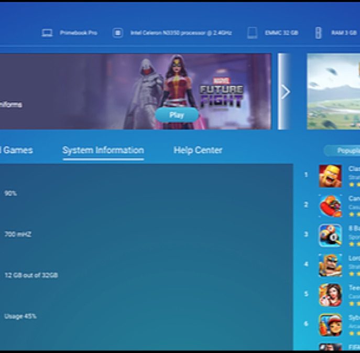
Task: Click the Intel Celeron processor chip icon
Action: (118, 33)
